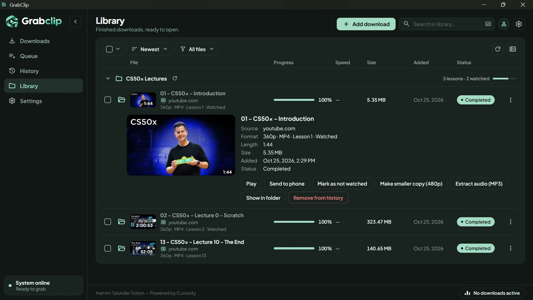The image size is (533, 300).
Task: Click the Search in library field
Action: click(447, 24)
